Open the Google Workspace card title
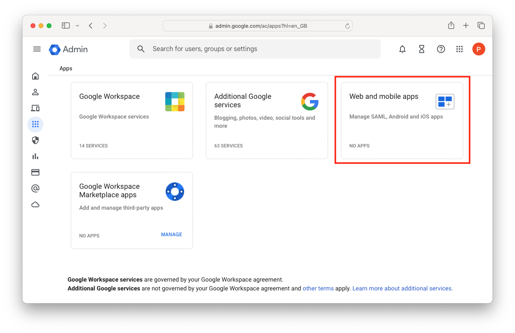 (109, 96)
